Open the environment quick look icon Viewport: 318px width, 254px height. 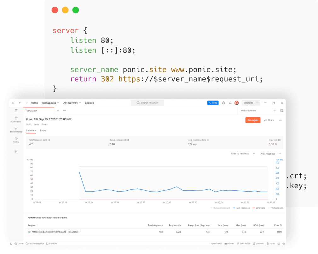[282, 111]
